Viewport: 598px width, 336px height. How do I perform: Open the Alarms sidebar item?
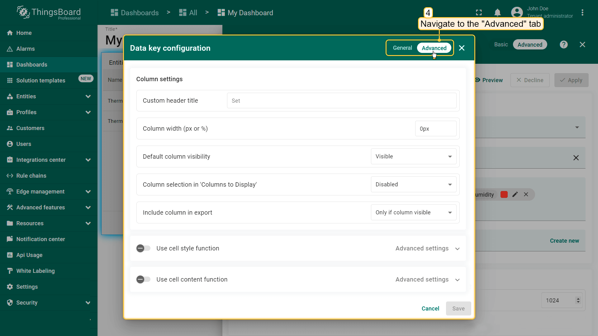click(26, 49)
